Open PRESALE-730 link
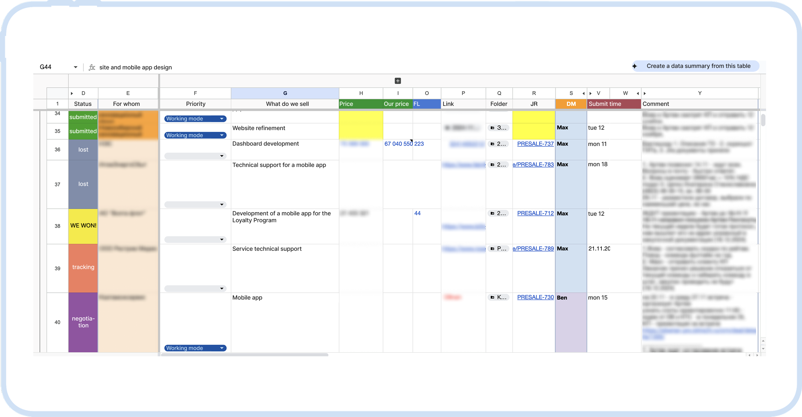Image resolution: width=802 pixels, height=417 pixels. pyautogui.click(x=535, y=297)
